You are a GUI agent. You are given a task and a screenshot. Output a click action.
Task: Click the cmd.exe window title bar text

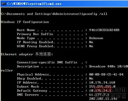pos(34,4)
